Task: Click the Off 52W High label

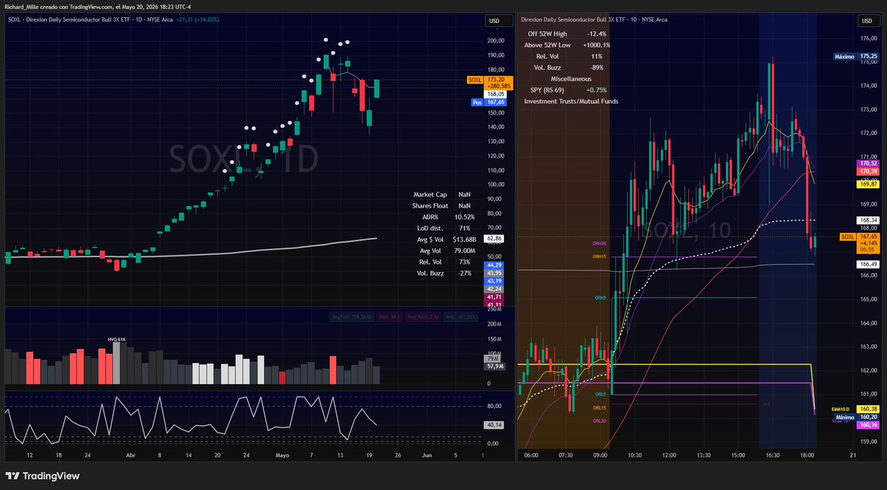Action: pos(548,34)
